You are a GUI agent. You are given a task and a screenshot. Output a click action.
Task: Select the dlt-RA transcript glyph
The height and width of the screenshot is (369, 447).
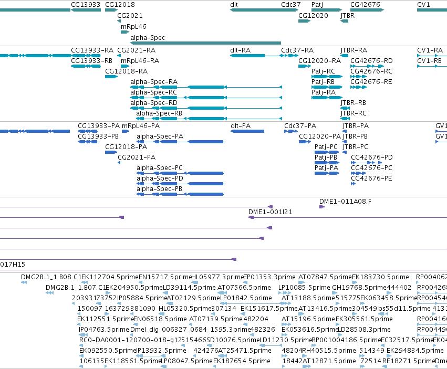pos(256,56)
